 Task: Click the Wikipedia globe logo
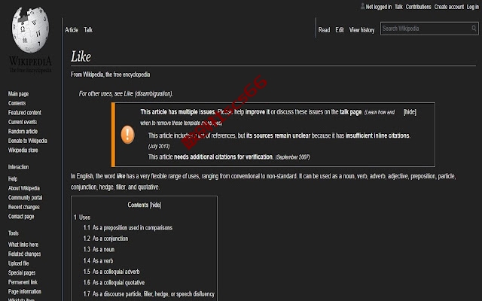click(x=30, y=30)
